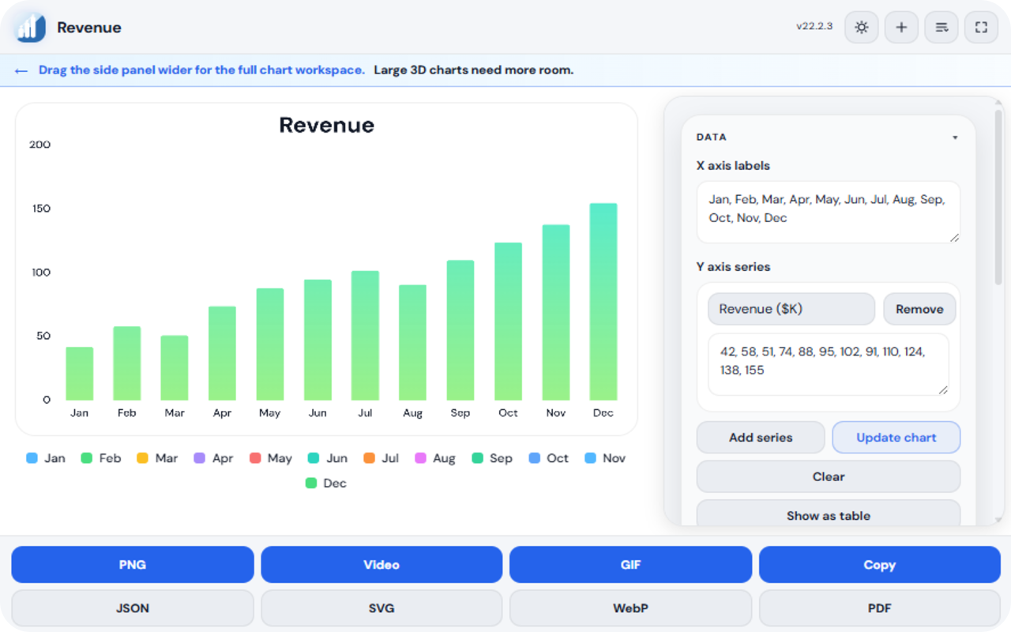Viewport: 1011px width, 632px height.
Task: Collapse the DATA section arrow
Action: [x=955, y=137]
